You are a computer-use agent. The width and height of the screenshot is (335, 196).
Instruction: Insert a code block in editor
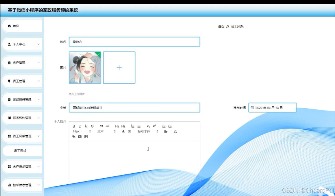click(x=108, y=126)
